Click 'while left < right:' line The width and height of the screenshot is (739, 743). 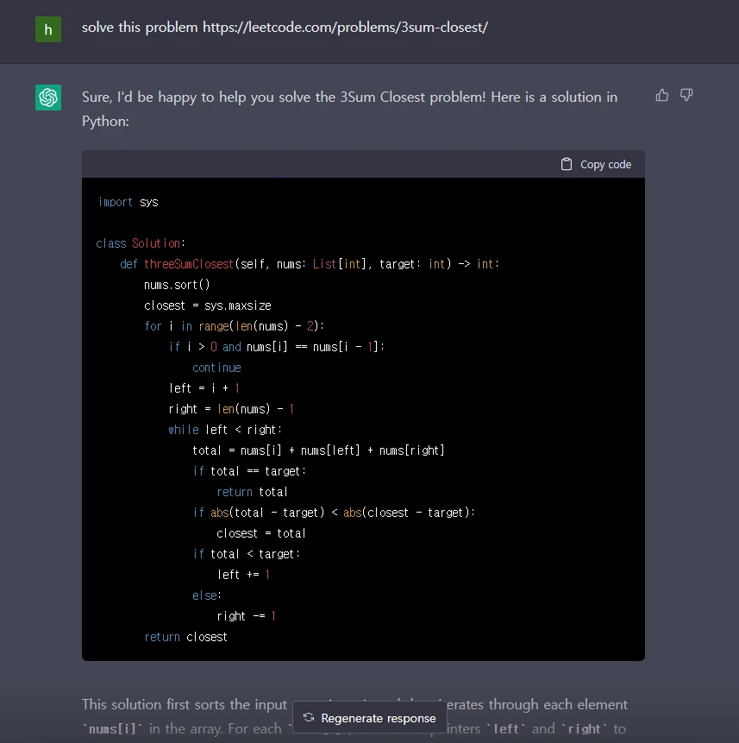point(225,430)
